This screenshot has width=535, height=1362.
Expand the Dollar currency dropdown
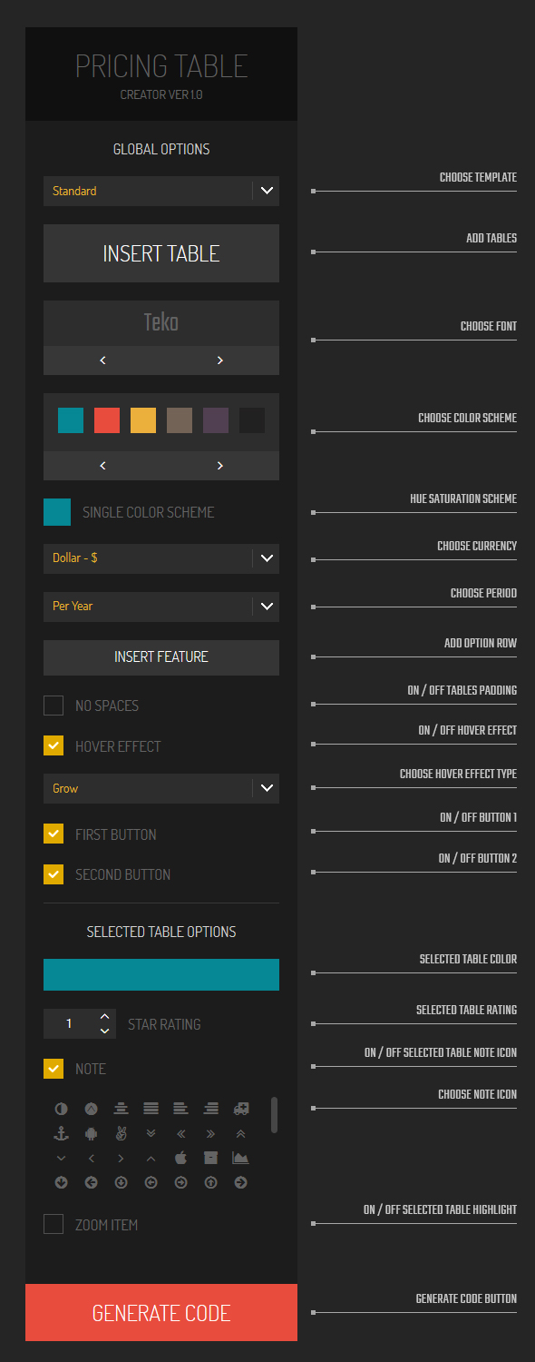click(161, 558)
